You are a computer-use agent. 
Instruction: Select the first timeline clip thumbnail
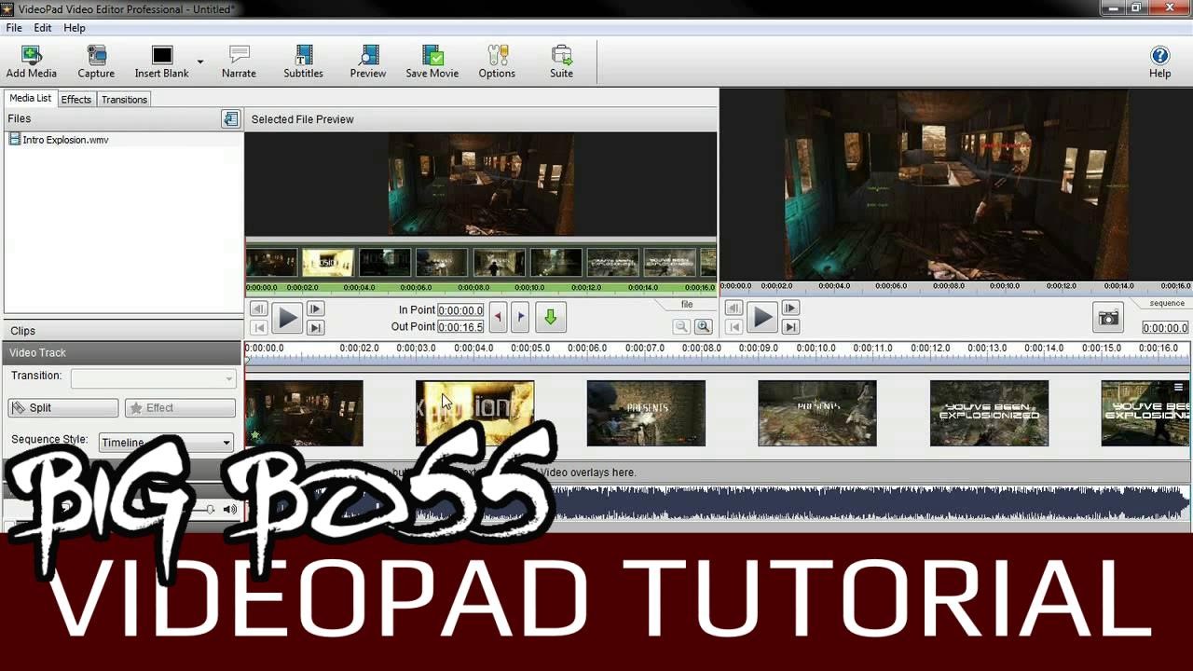(304, 413)
